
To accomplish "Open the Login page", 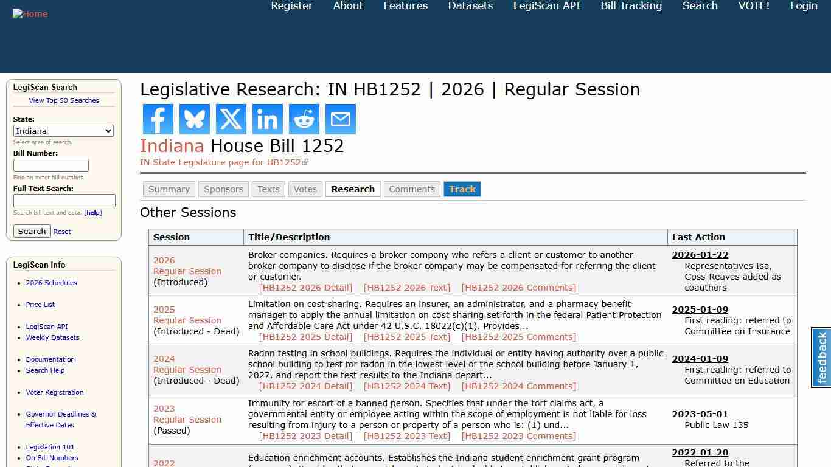I will coord(804,5).
